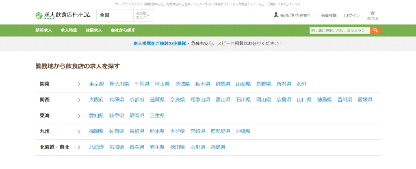Click the 会員登録 link
Viewport: 416px width, 169px height.
329,15
